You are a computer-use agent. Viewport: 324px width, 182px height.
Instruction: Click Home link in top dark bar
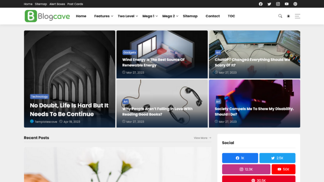28,4
